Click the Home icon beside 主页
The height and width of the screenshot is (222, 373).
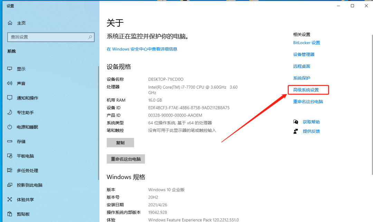coord(10,23)
